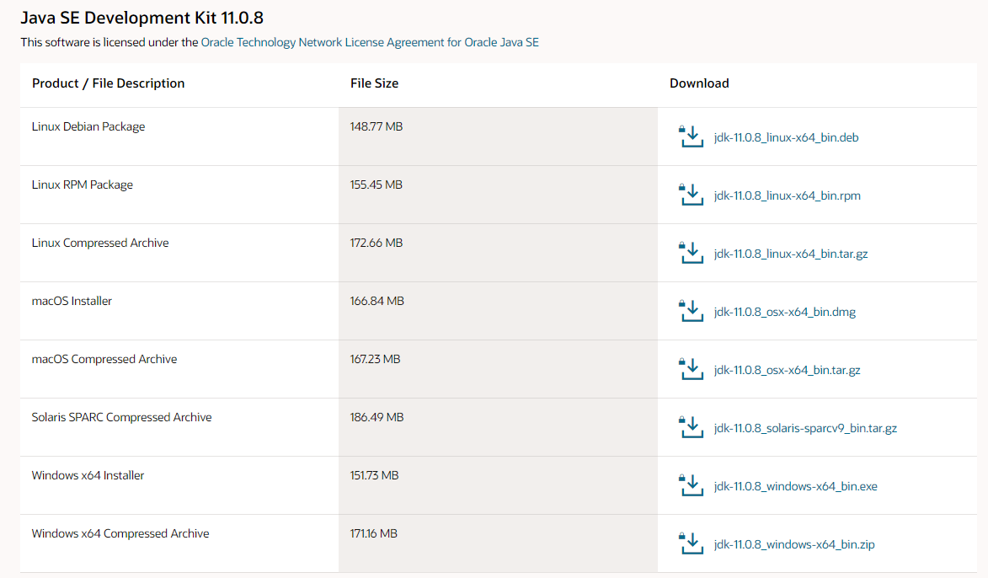Download jdk-11.0.8_linux-x64_bin.tar.gz
This screenshot has width=988, height=578.
(791, 254)
